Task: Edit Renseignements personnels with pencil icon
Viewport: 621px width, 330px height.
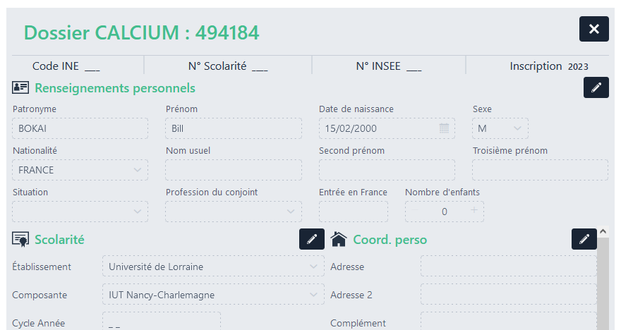Action: point(596,87)
